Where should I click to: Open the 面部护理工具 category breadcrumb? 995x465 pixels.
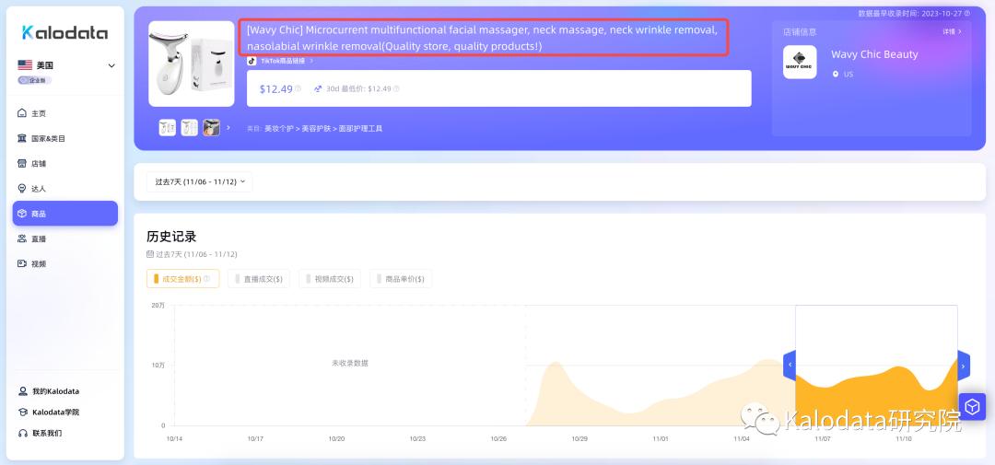362,128
